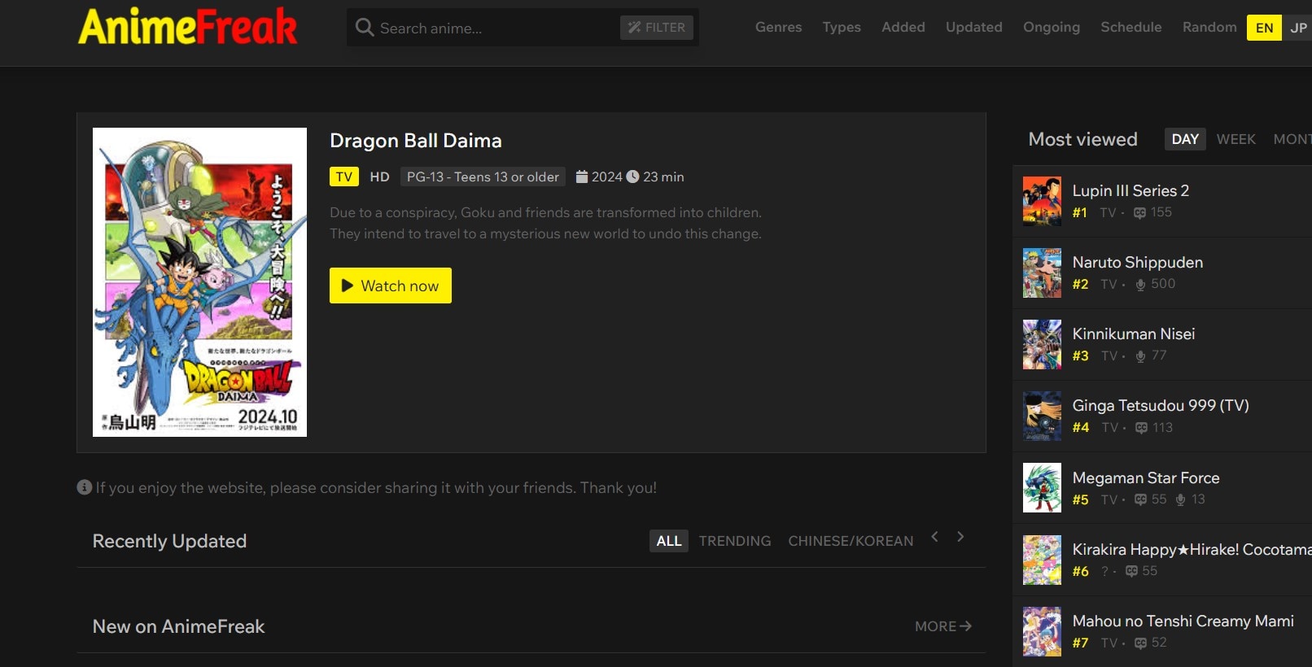The height and width of the screenshot is (667, 1312).
Task: Click the calendar icon next to 2024
Action: (582, 177)
